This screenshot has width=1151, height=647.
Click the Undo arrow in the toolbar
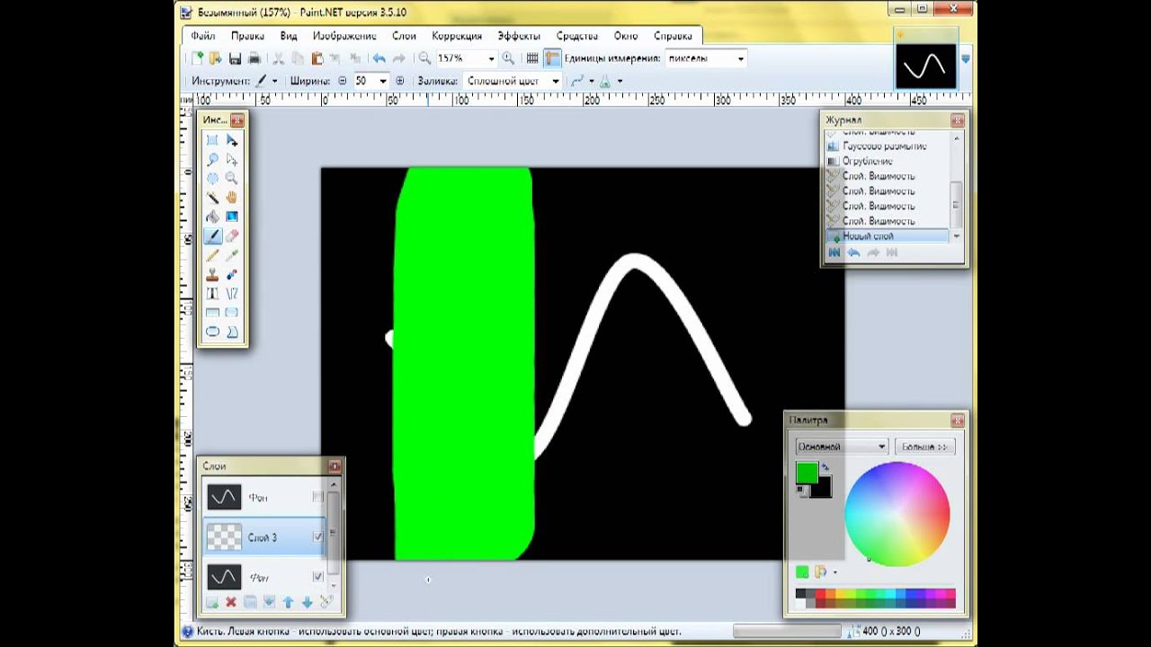pos(379,58)
